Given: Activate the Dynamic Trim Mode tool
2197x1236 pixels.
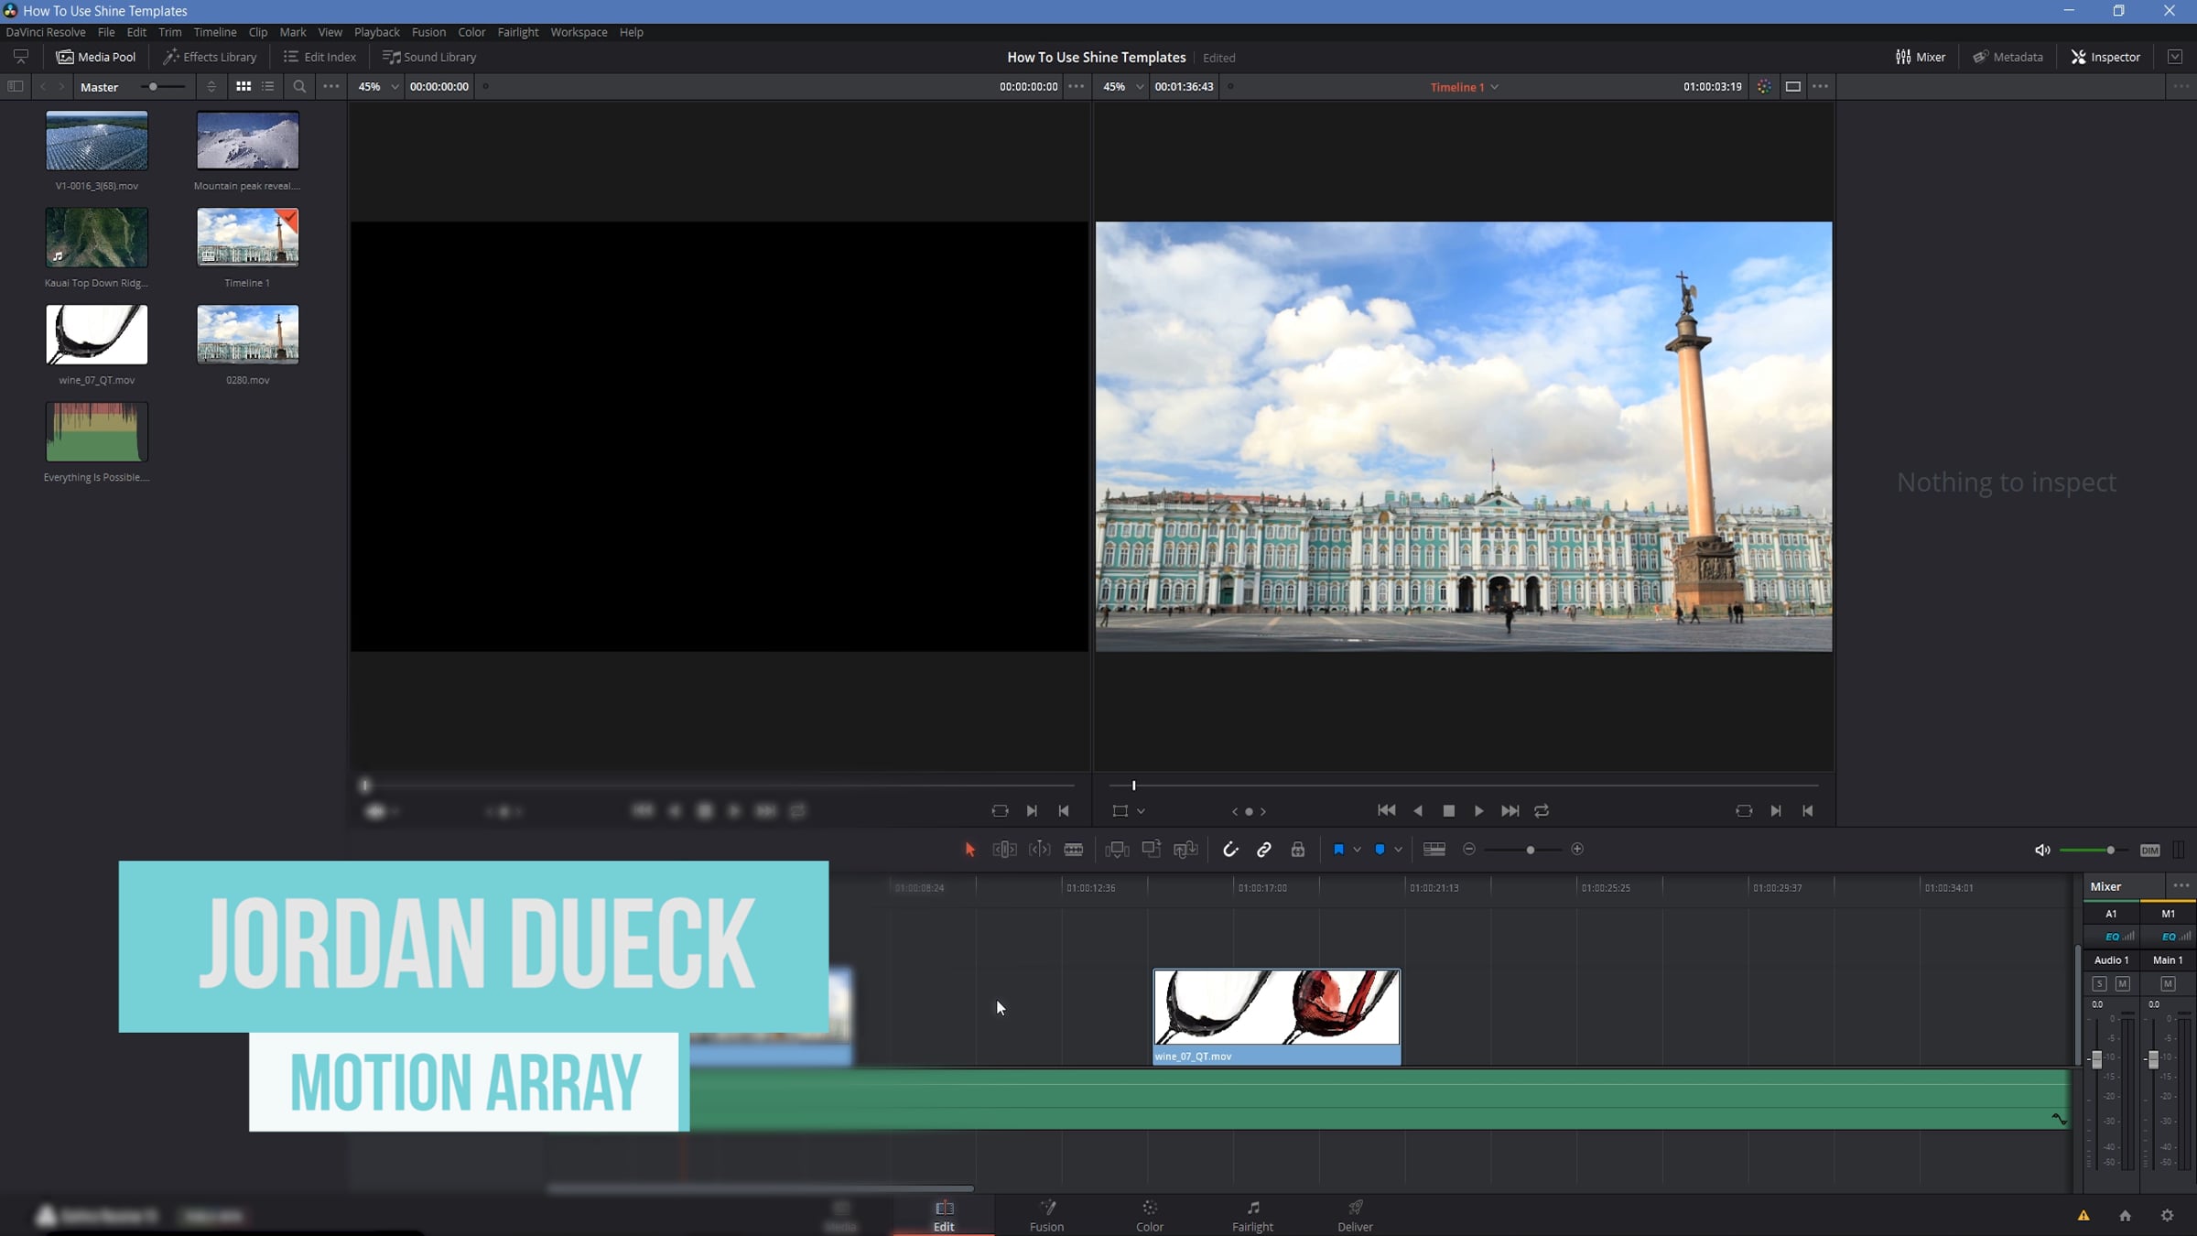Looking at the screenshot, I should (x=1039, y=850).
